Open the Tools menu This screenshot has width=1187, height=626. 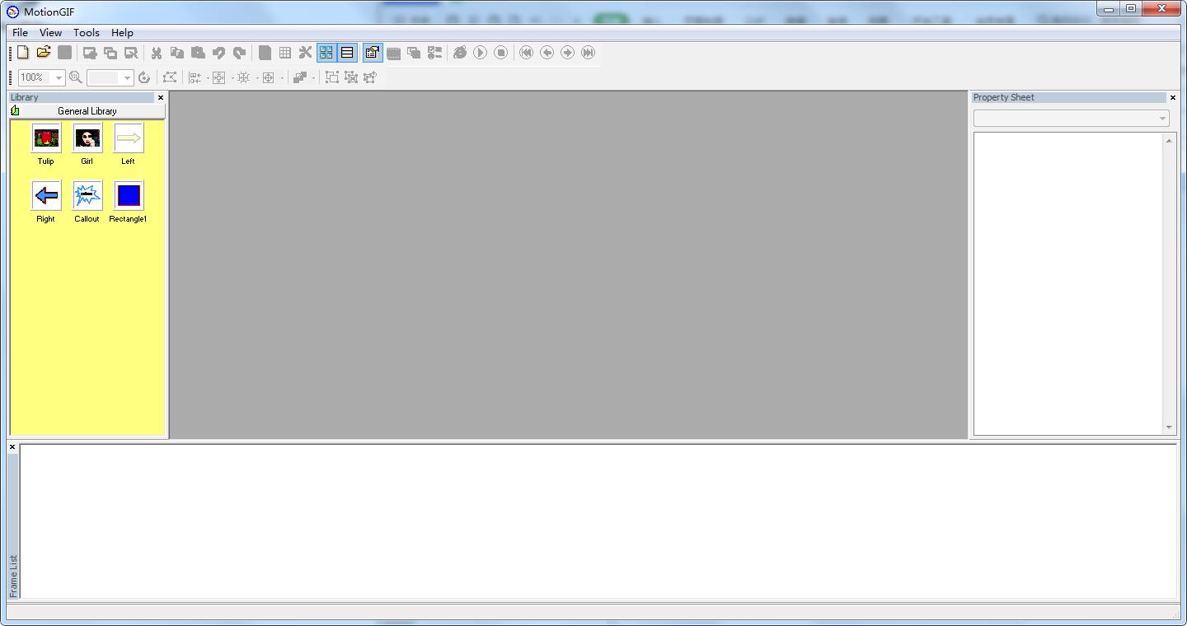87,33
